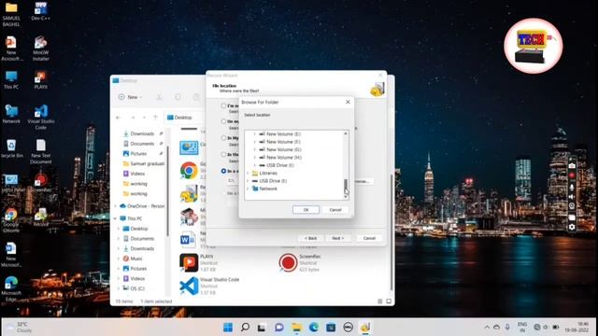Click the screen recorder settings gear icon
Viewport: 598px width, 336px height.
(x=572, y=227)
